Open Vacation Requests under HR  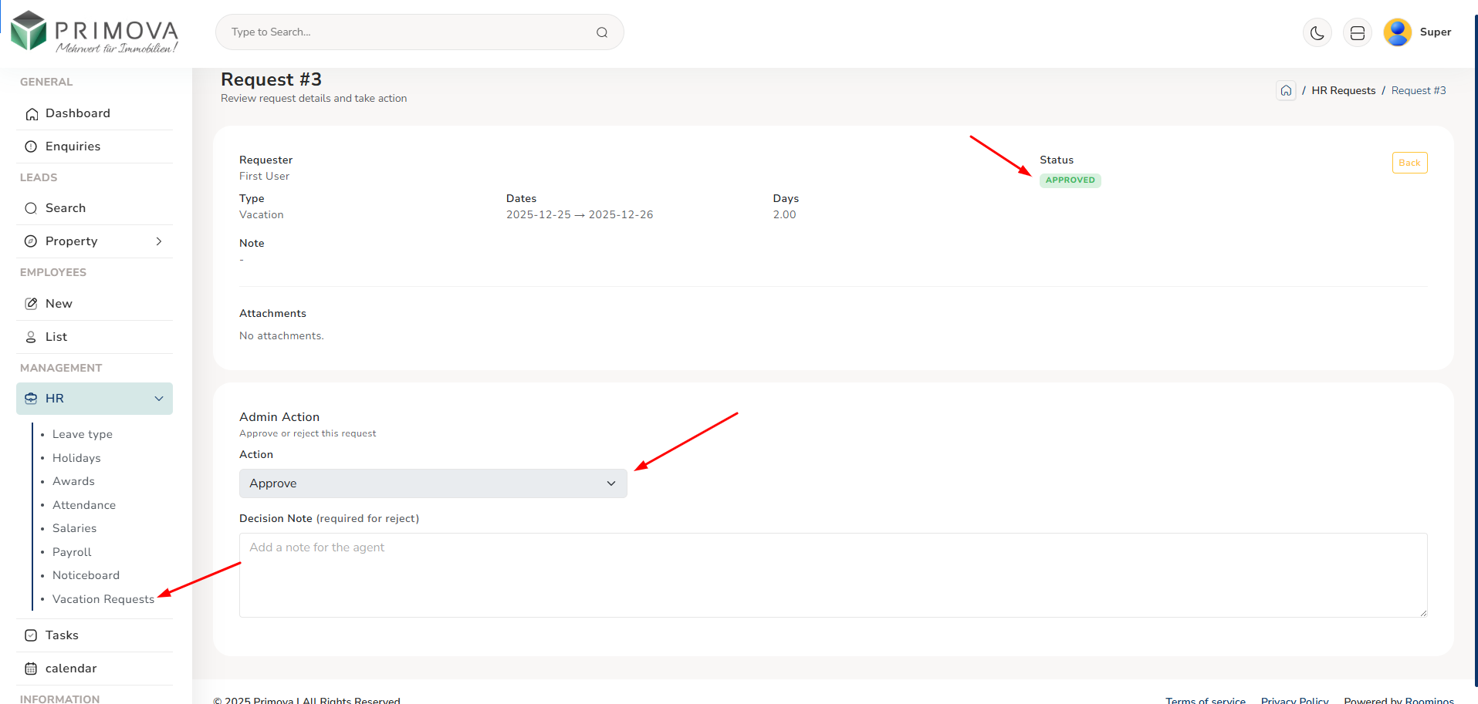click(103, 599)
